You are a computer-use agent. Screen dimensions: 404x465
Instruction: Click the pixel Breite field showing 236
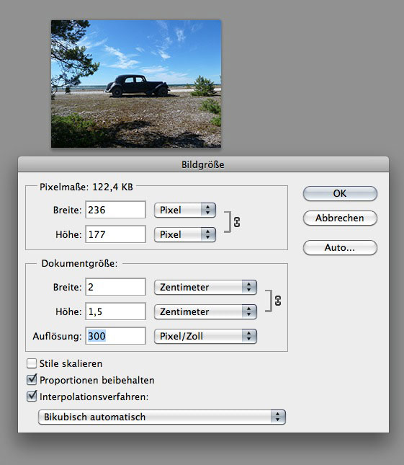point(115,210)
